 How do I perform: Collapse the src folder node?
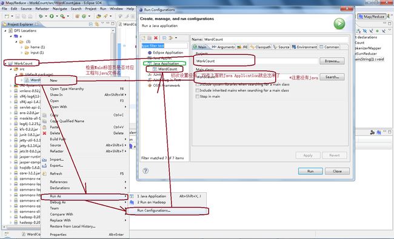[11, 69]
